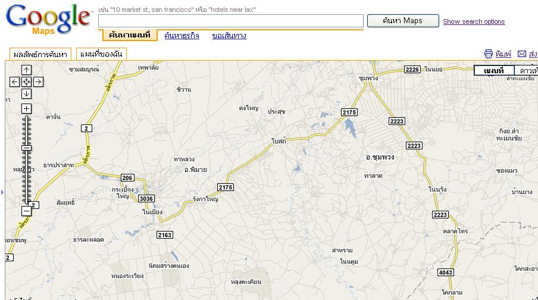Open Show search options
The width and height of the screenshot is (538, 300).
point(474,21)
